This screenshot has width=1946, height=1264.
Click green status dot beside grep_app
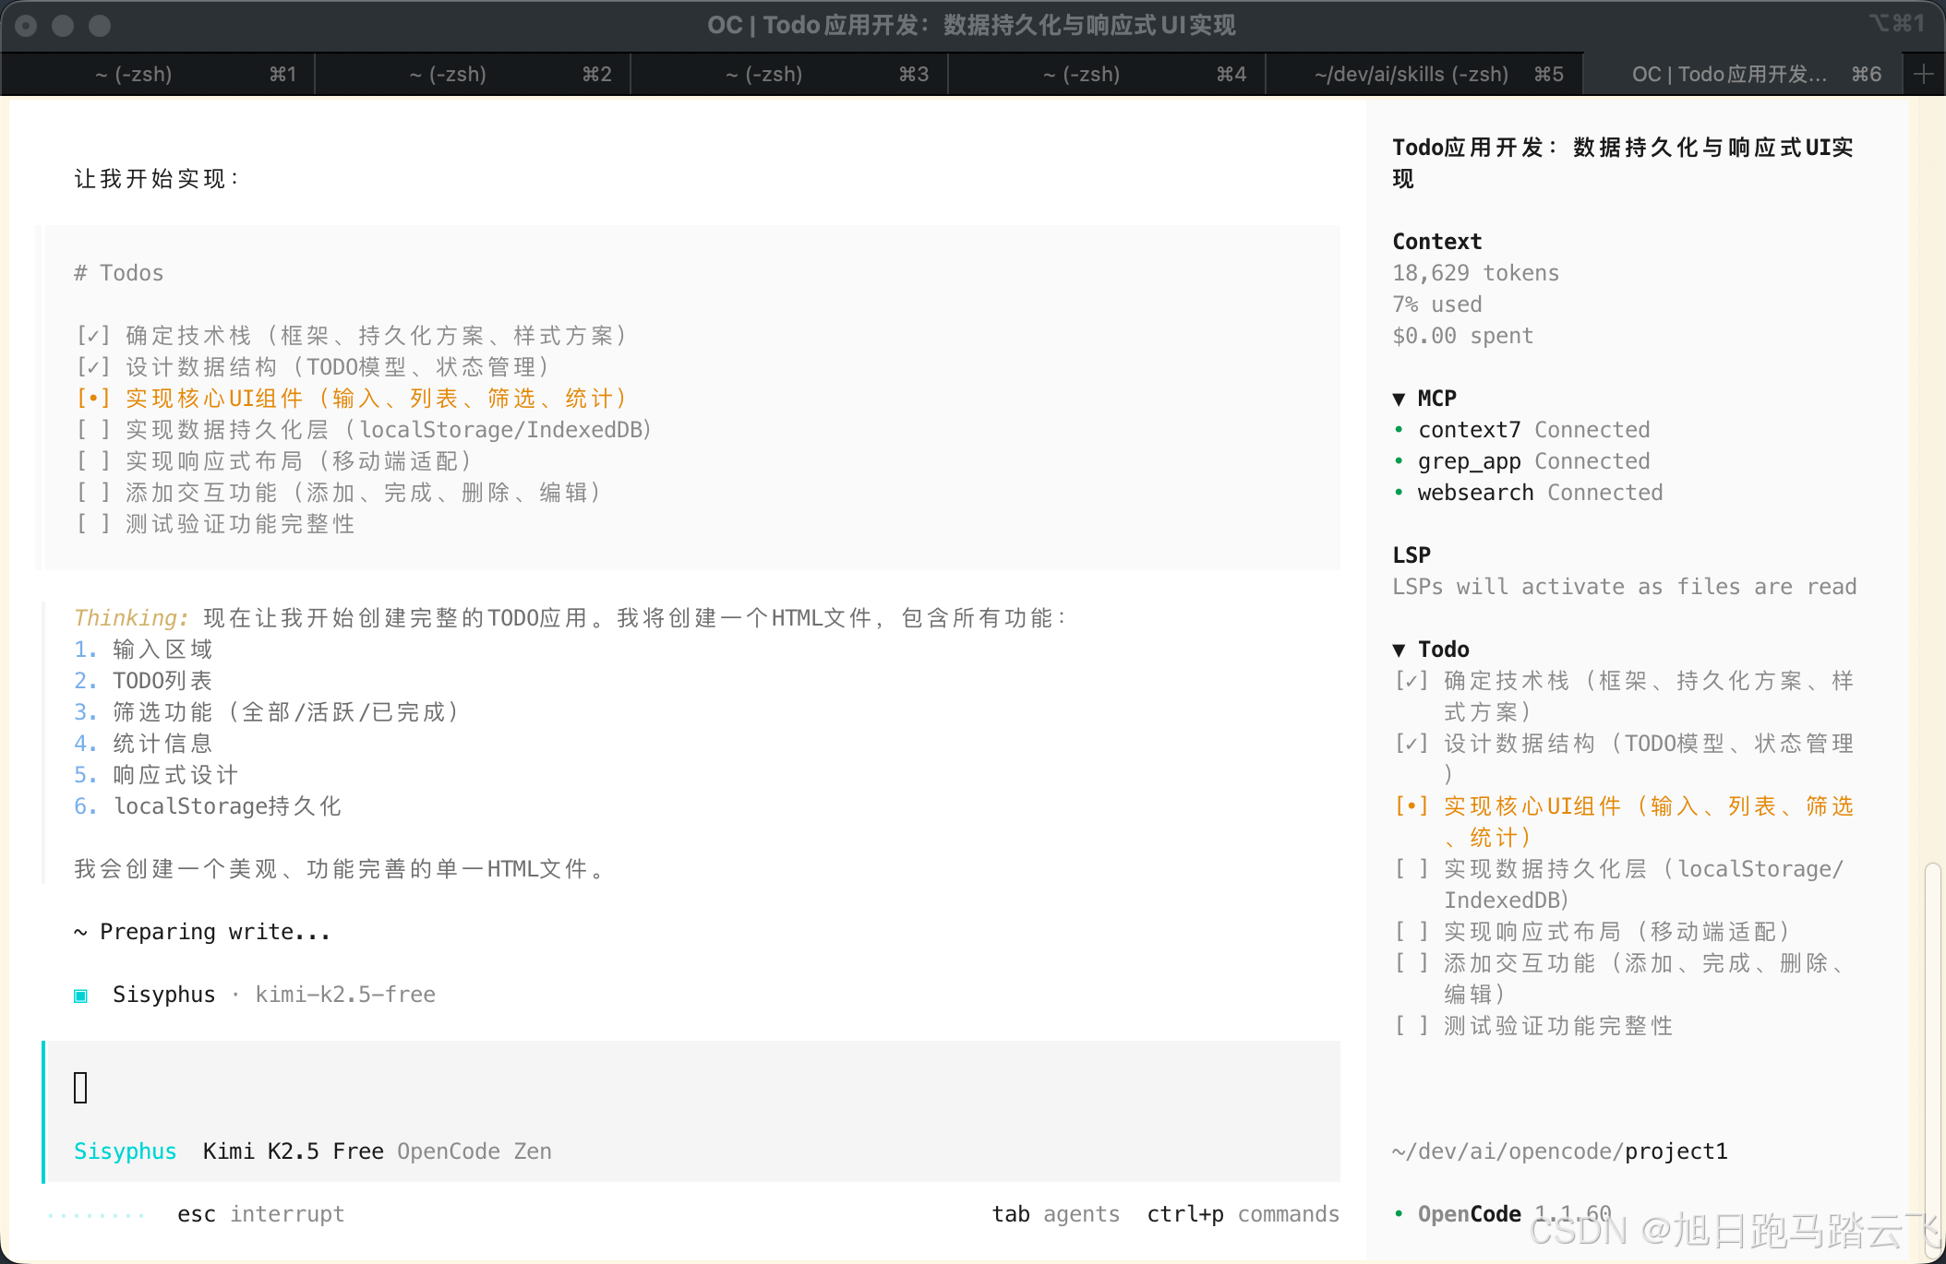tap(1399, 460)
